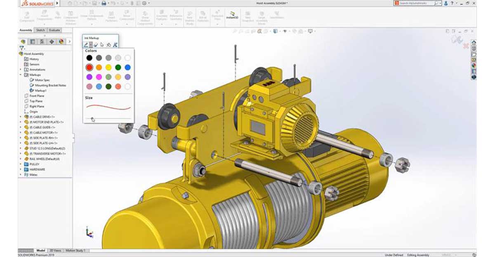Image resolution: width=495 pixels, height=257 pixels.
Task: Switch to the Sketch tab
Action: (x=40, y=30)
